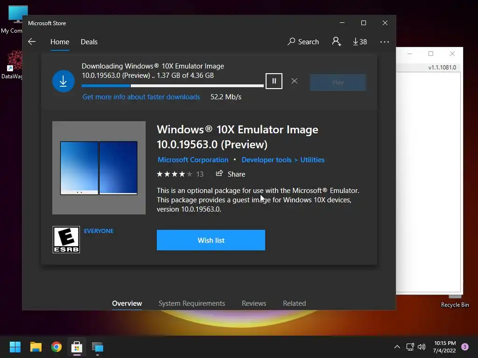The width and height of the screenshot is (478, 358).
Task: Open the volume tray icon
Action: coord(422,347)
